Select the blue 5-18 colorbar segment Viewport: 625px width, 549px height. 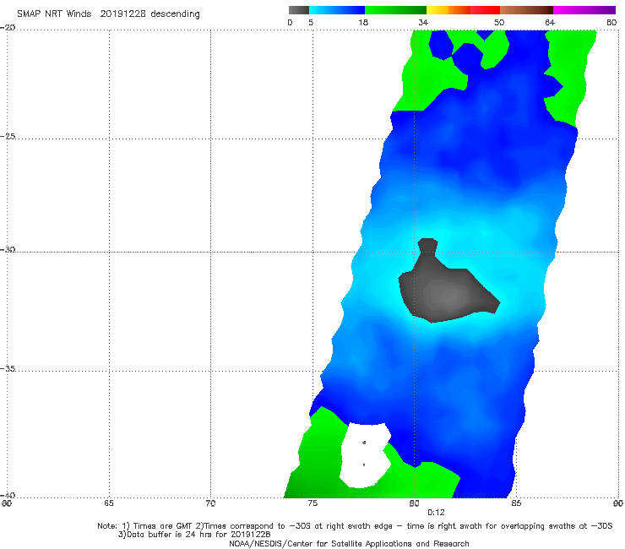[337, 10]
